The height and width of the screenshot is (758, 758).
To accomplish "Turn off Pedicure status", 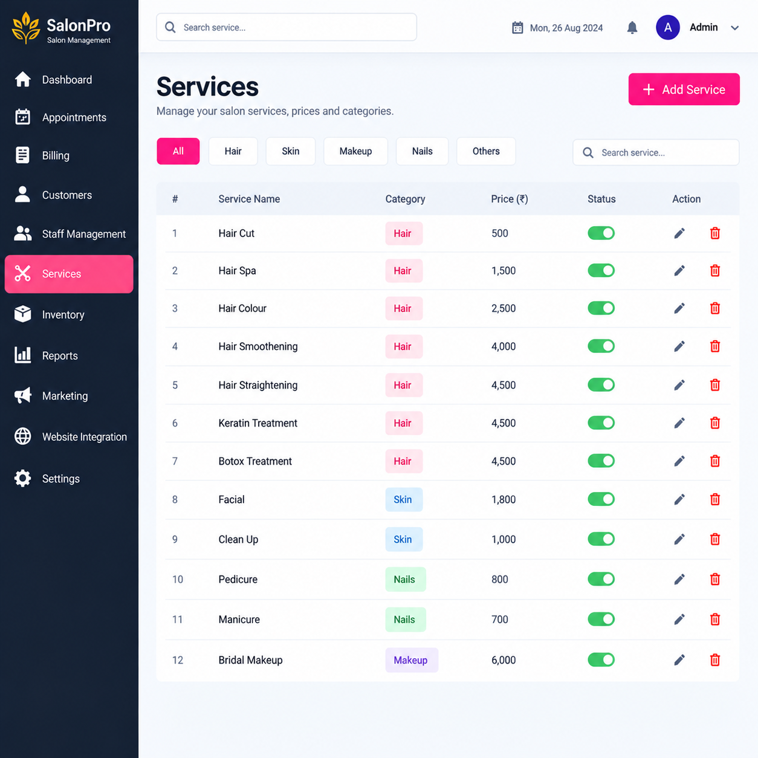I will click(x=601, y=579).
